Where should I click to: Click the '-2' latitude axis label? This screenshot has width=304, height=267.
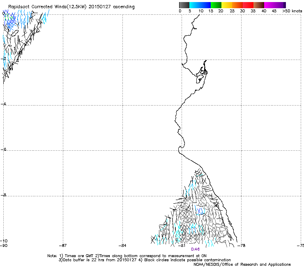click(4, 58)
